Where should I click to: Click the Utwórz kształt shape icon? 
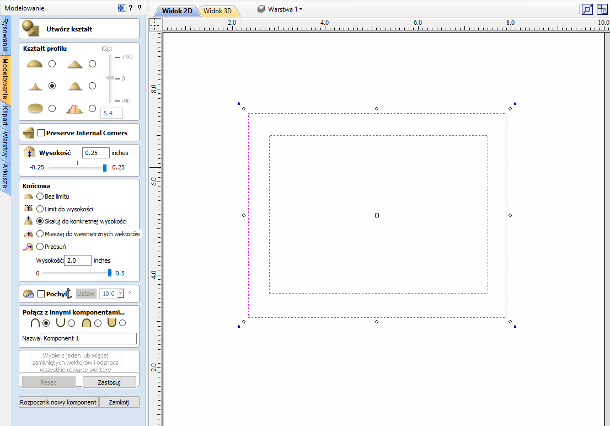coord(30,29)
